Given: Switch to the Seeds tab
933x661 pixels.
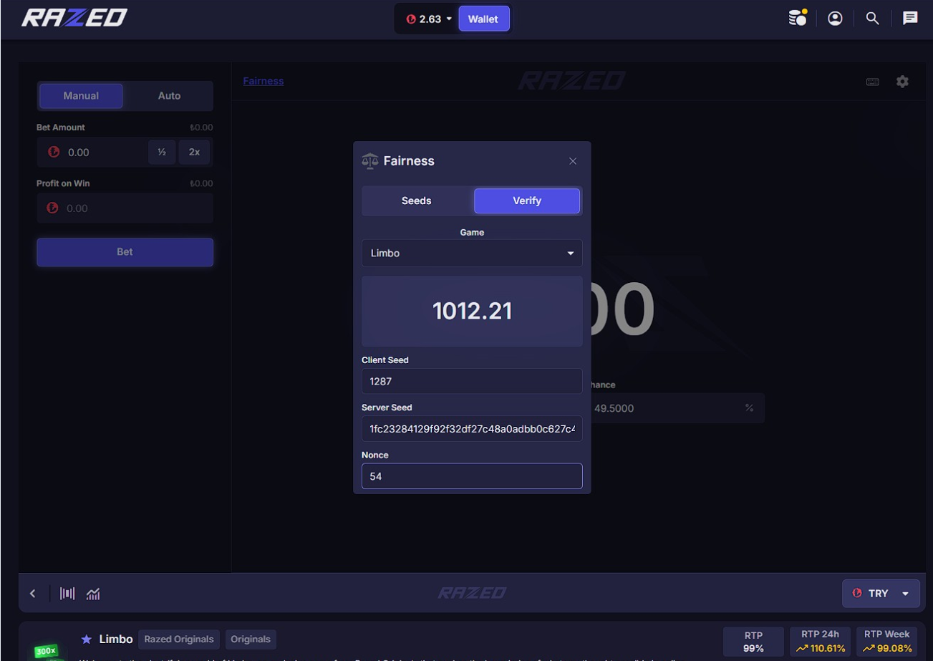Looking at the screenshot, I should point(417,201).
